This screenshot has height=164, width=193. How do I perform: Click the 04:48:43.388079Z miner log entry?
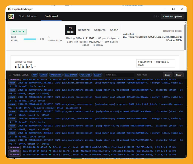(96, 120)
